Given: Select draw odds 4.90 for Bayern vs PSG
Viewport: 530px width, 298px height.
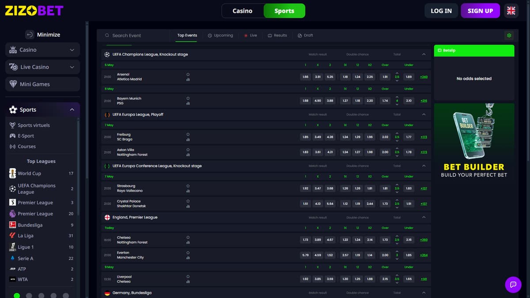Looking at the screenshot, I should pyautogui.click(x=318, y=101).
